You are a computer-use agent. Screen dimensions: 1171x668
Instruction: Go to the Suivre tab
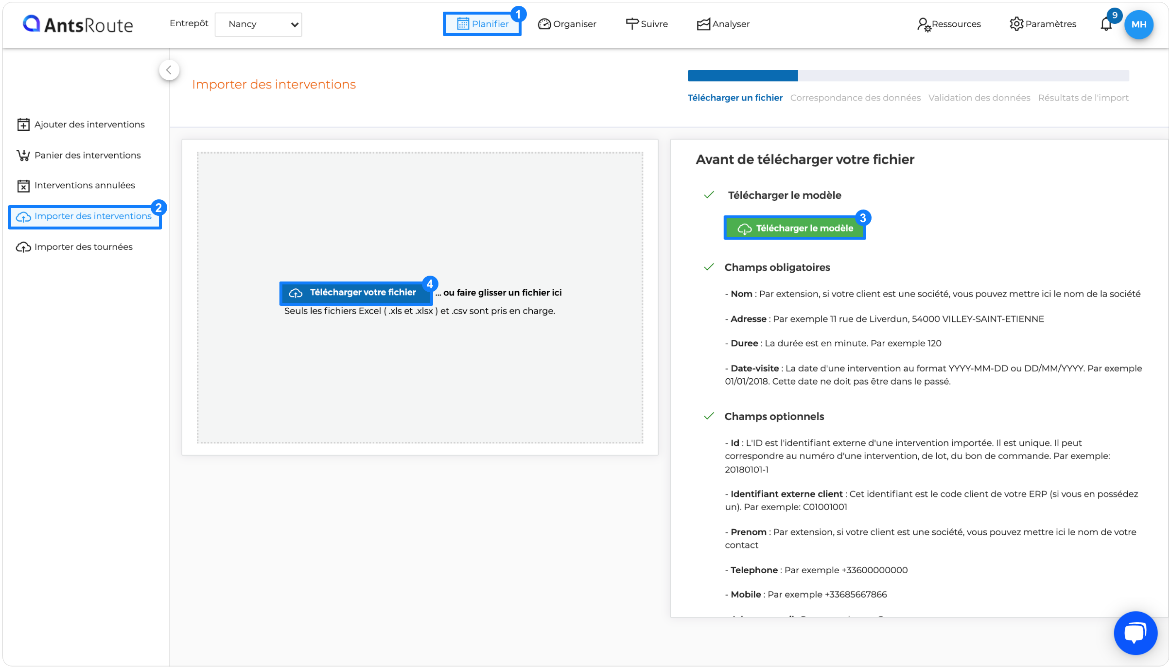[647, 24]
